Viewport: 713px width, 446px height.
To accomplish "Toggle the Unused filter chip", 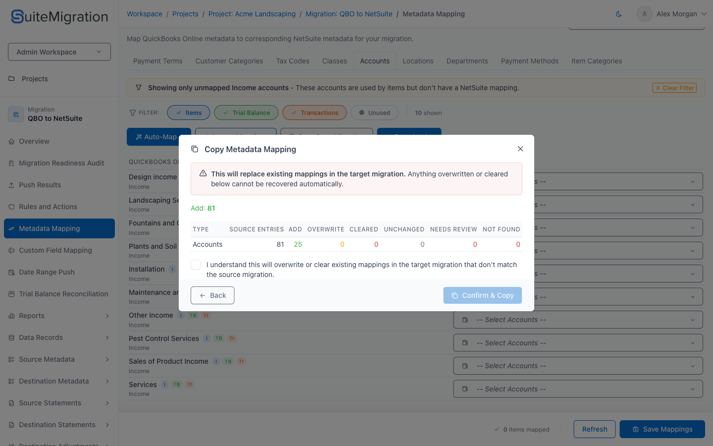I will [374, 112].
